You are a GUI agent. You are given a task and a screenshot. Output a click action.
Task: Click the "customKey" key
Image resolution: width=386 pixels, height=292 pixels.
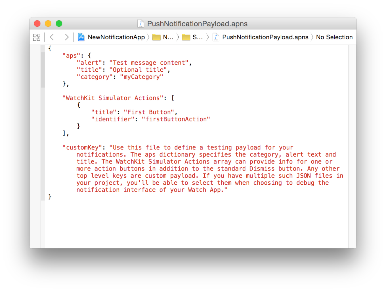82,148
